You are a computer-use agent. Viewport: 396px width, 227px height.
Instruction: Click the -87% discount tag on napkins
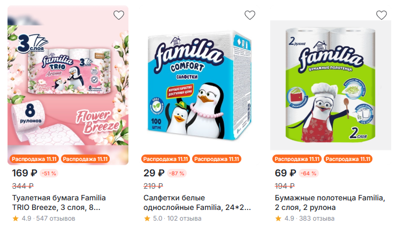(x=178, y=173)
